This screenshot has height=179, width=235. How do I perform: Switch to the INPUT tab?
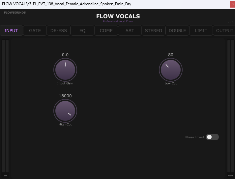[11, 30]
